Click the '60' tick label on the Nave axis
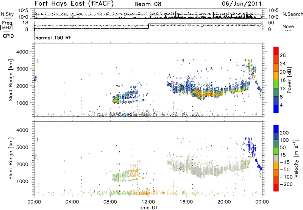303x210 pixels. point(271,23)
